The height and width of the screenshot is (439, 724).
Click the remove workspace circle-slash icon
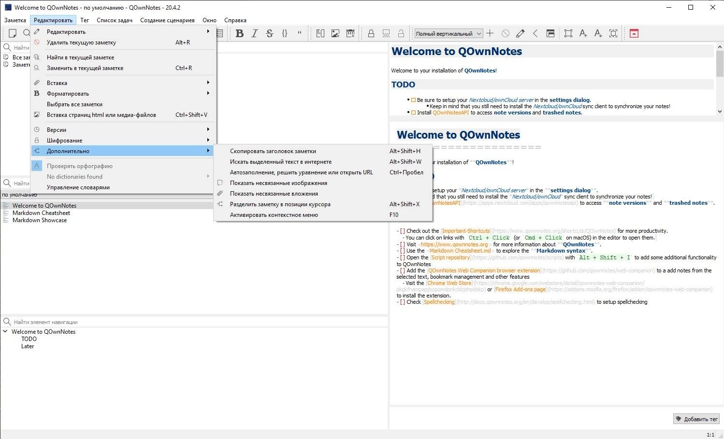coord(506,33)
